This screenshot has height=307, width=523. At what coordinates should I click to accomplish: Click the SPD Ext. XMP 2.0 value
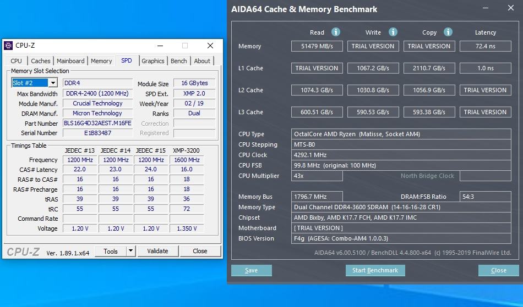click(194, 93)
